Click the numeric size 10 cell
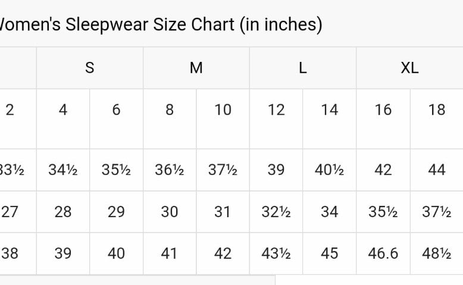This screenshot has width=463, height=285. 223,119
